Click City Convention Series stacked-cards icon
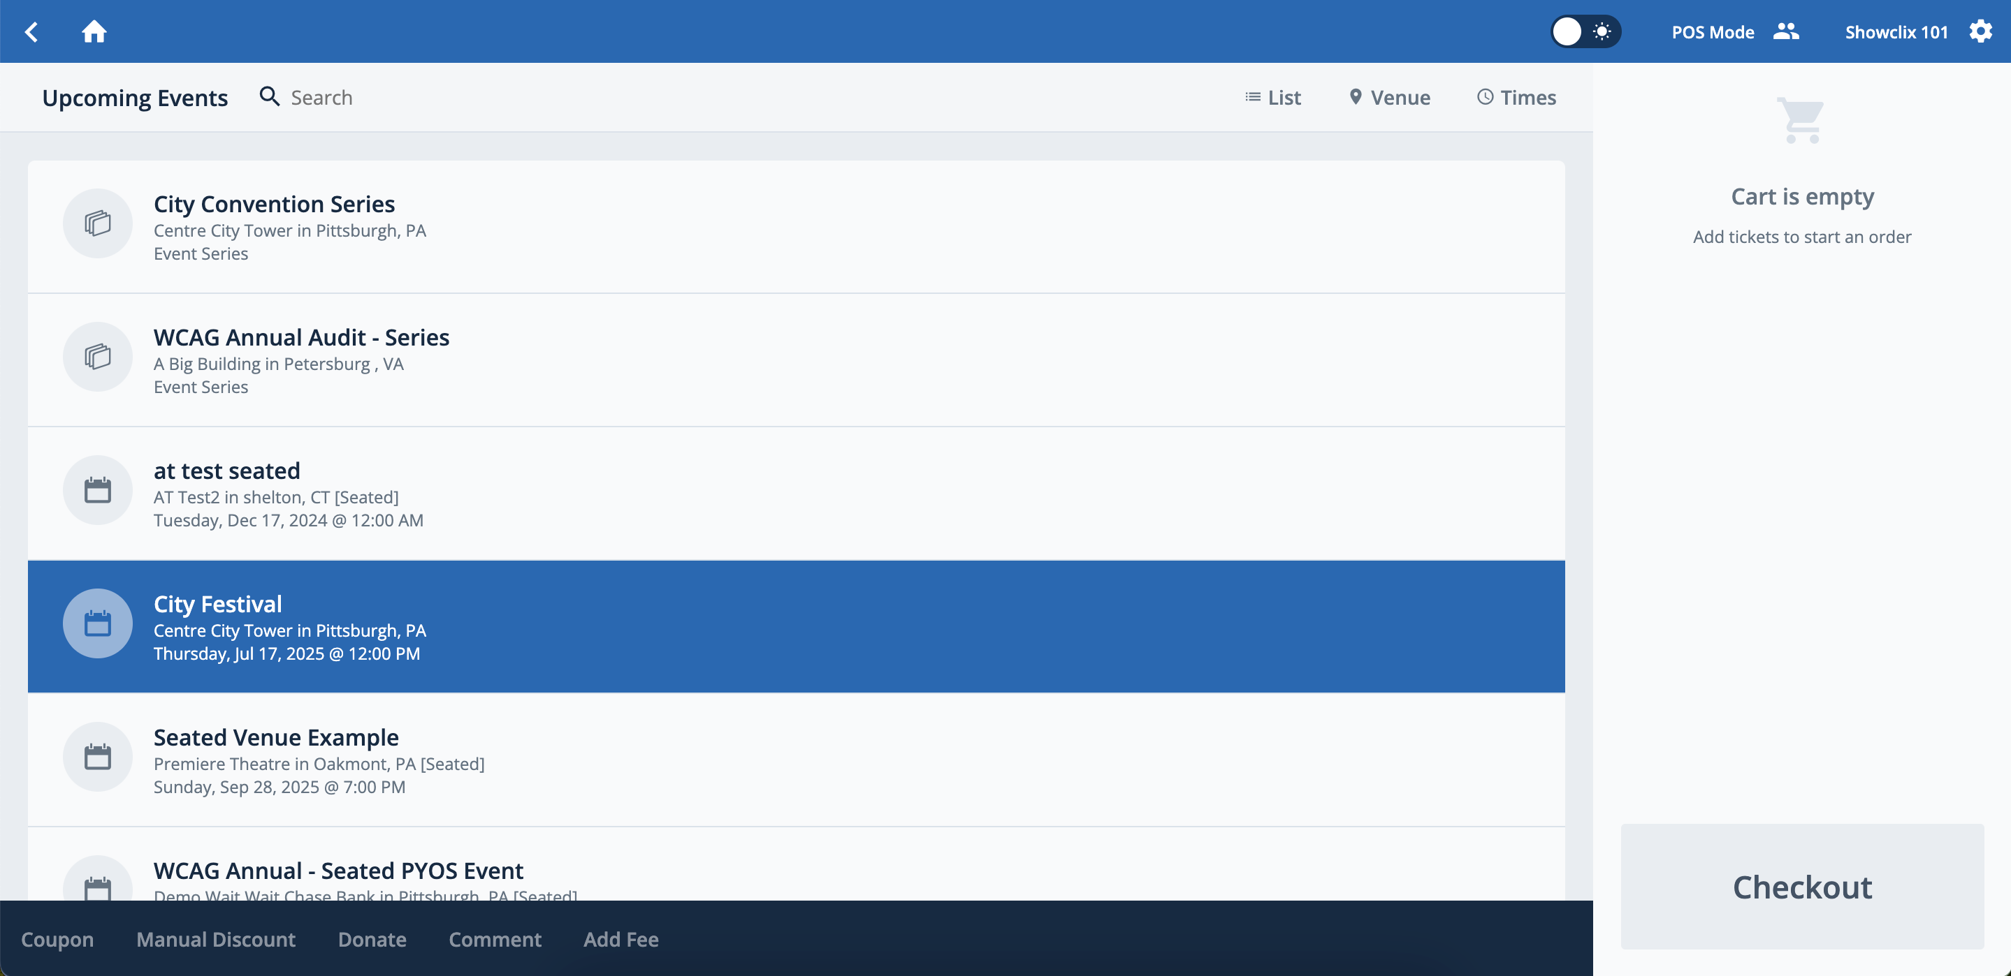 click(98, 223)
